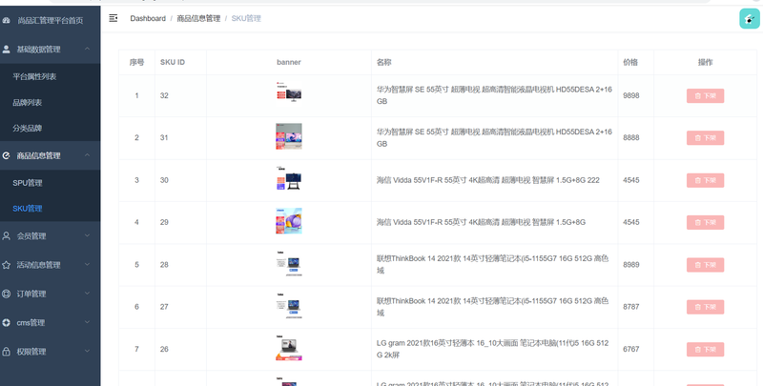763x386 pixels.
Task: Click 华为智慧屏 name in SKU 32 row
Action: (494, 95)
